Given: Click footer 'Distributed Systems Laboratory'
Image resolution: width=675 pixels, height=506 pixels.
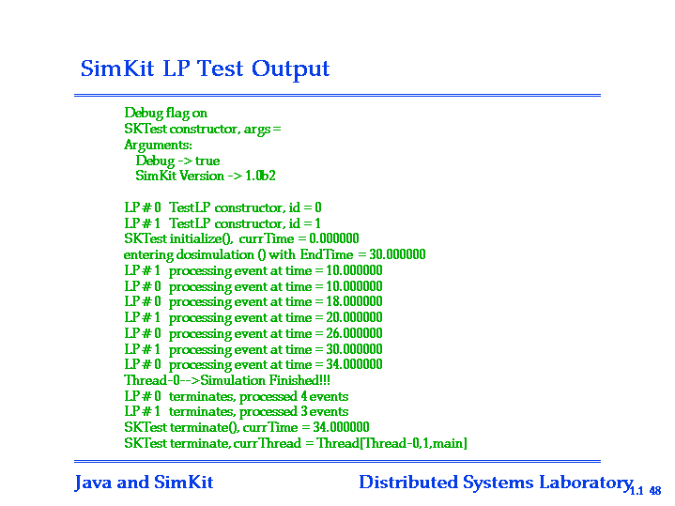Looking at the screenshot, I should tap(496, 483).
